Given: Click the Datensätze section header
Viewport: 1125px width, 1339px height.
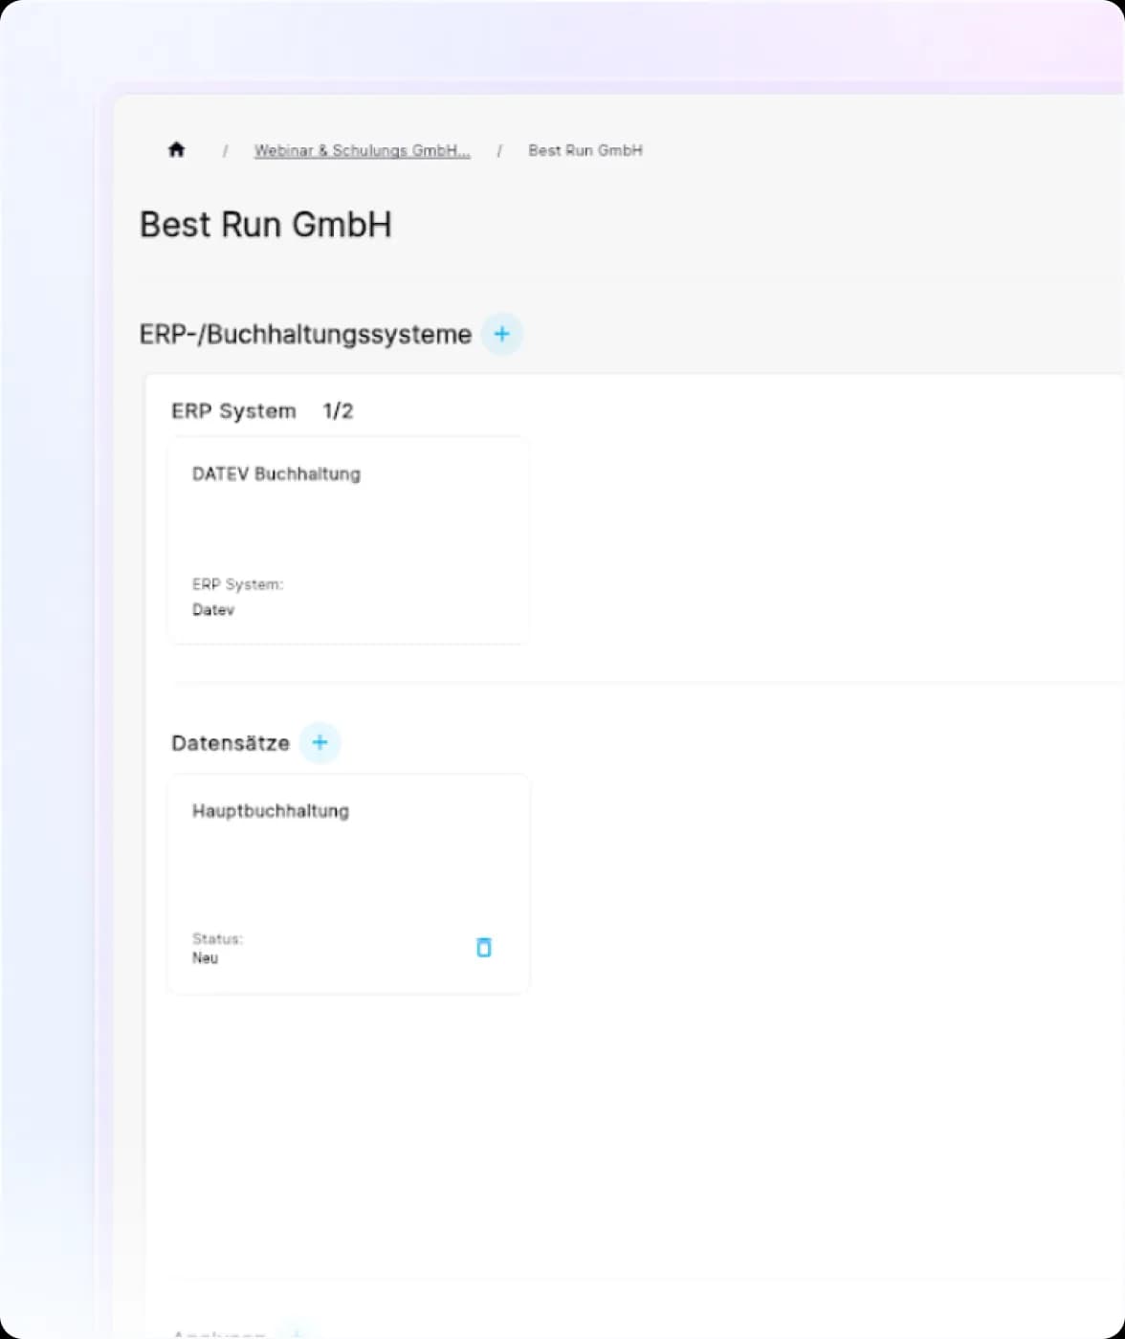Looking at the screenshot, I should click(231, 742).
